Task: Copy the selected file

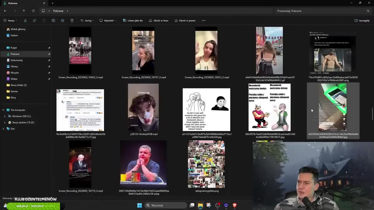Action: click(x=34, y=20)
